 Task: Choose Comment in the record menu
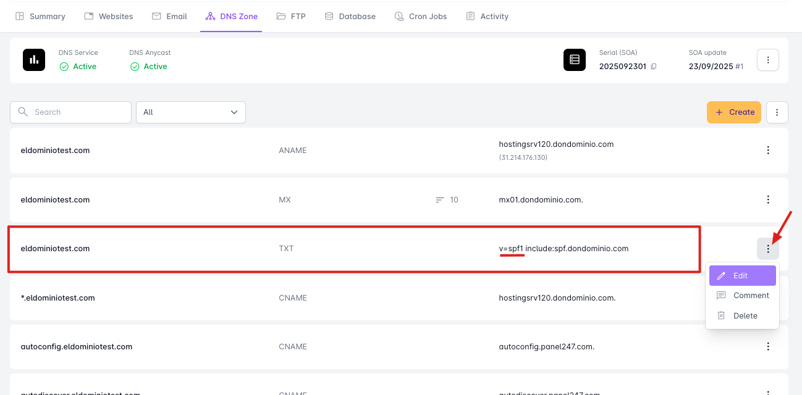click(x=742, y=296)
